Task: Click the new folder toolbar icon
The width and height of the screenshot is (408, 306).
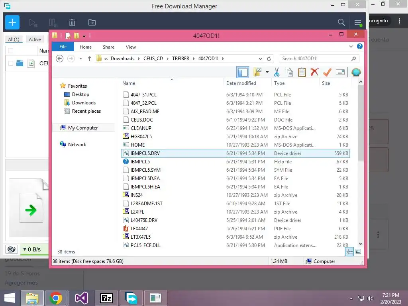Action: [x=257, y=72]
